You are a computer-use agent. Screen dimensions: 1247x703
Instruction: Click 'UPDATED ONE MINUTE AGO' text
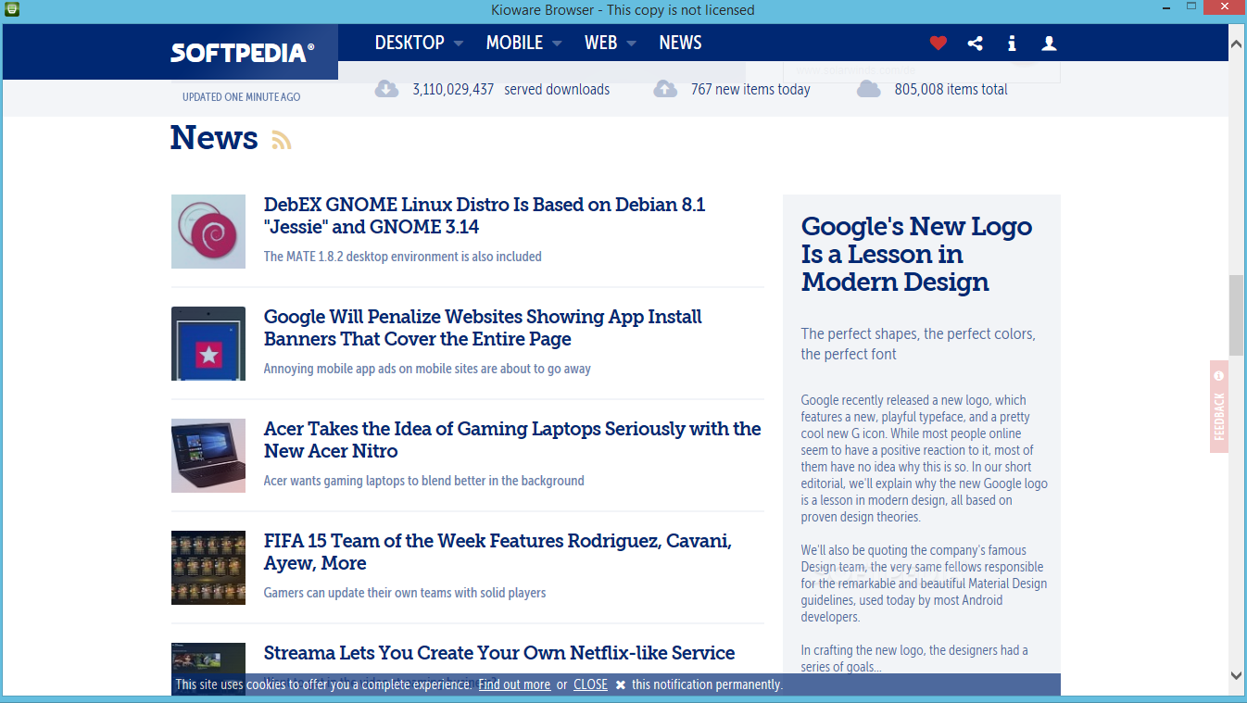(x=241, y=96)
